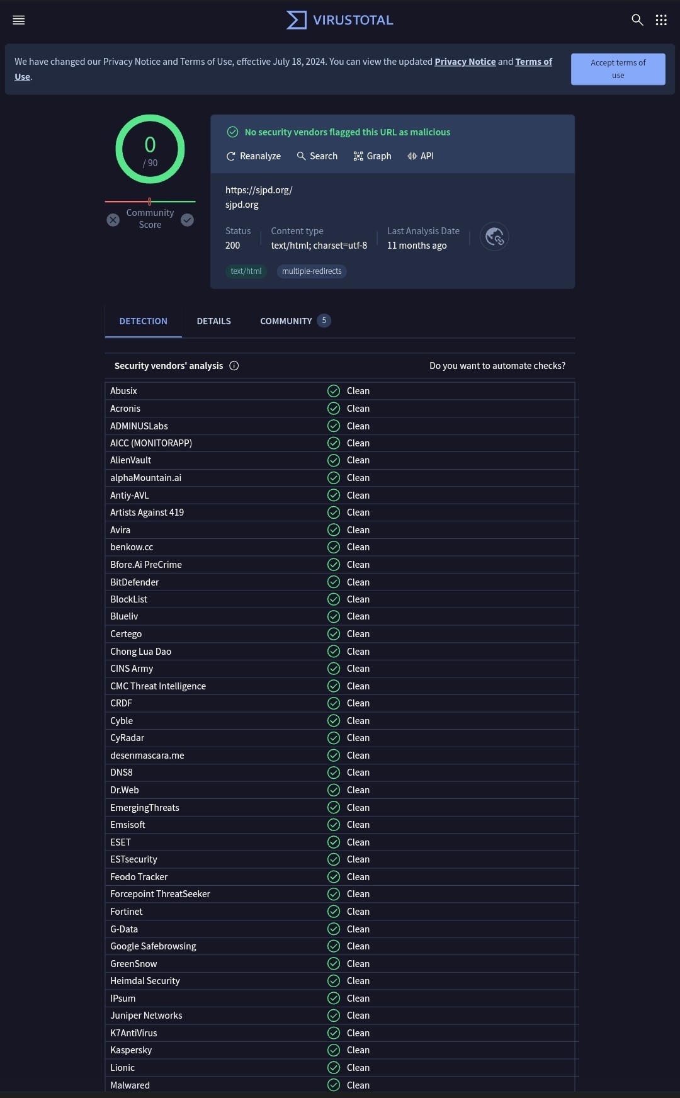Click 'Do you want to automate checks?'

pos(497,366)
